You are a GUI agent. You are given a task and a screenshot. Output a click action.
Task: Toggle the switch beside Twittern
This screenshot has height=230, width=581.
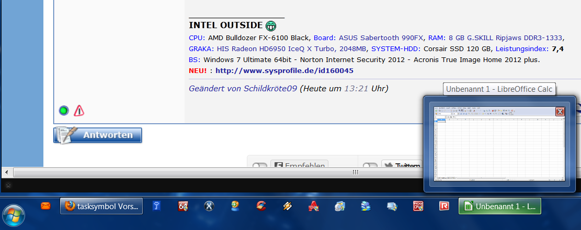370,165
